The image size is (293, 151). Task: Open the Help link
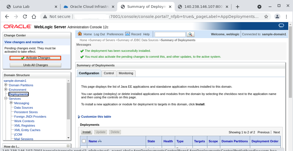[146, 34]
